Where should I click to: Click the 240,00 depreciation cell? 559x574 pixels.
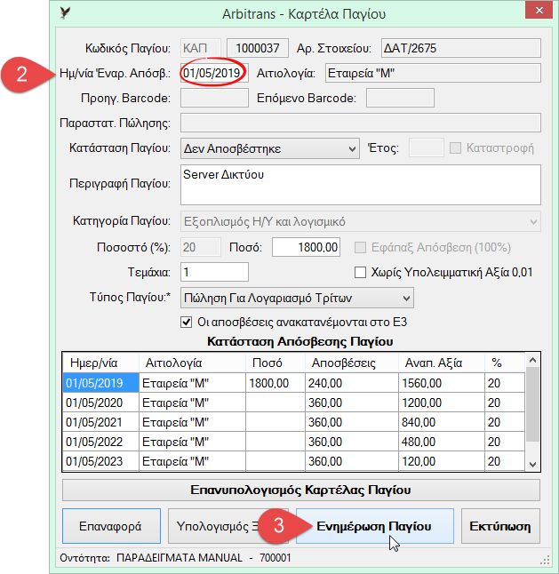(x=351, y=383)
